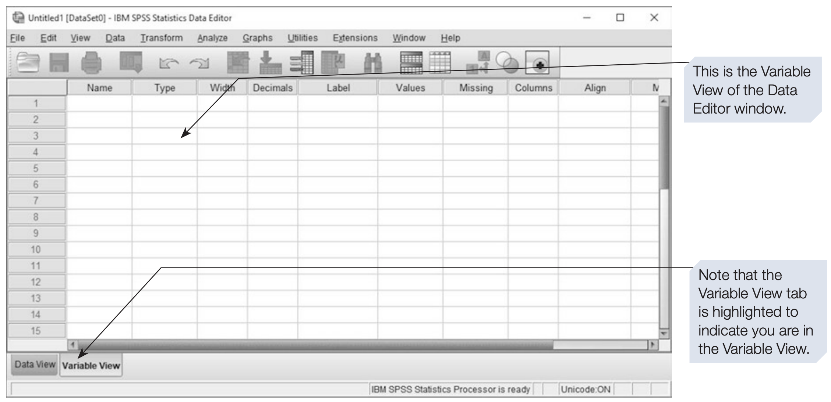Click the Value labels toolbar icon
This screenshot has height=402, width=831.
pyautogui.click(x=478, y=62)
